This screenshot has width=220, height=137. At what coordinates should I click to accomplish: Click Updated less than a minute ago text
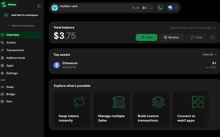[191, 28]
